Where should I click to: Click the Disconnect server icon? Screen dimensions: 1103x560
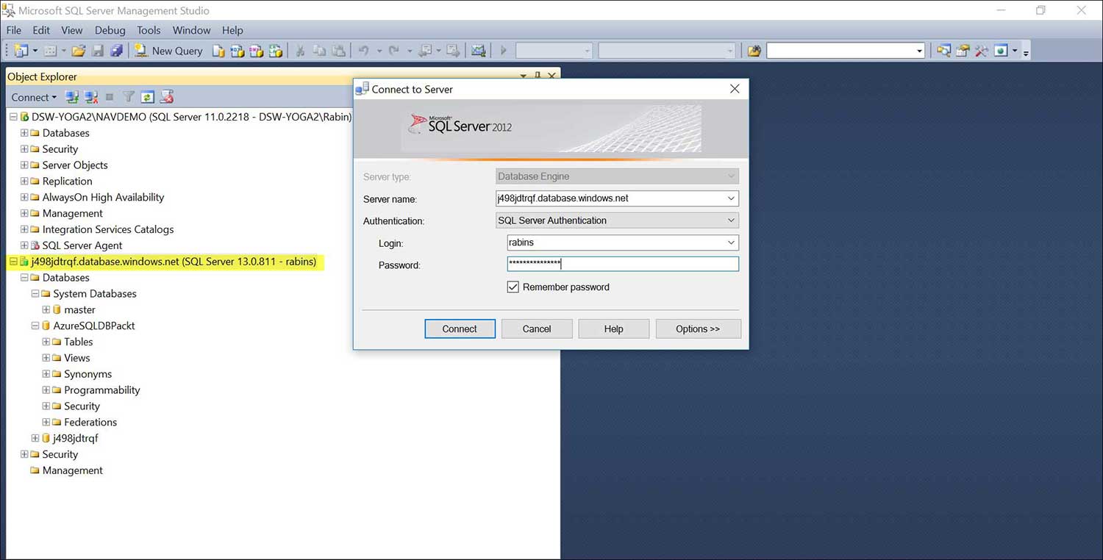tap(90, 96)
